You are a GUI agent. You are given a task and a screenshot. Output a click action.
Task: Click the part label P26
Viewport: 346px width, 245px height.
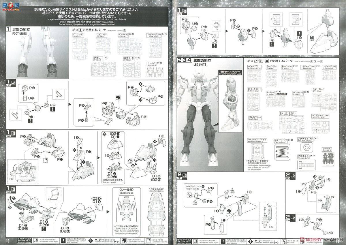[x=184, y=19]
